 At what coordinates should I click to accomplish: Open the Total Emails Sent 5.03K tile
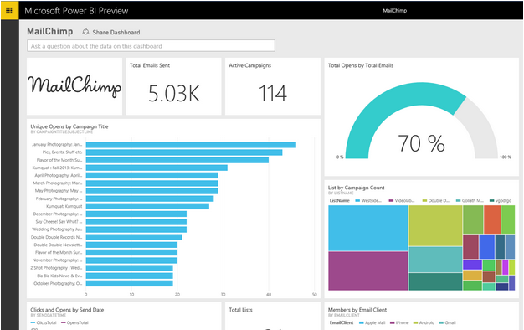click(x=173, y=86)
